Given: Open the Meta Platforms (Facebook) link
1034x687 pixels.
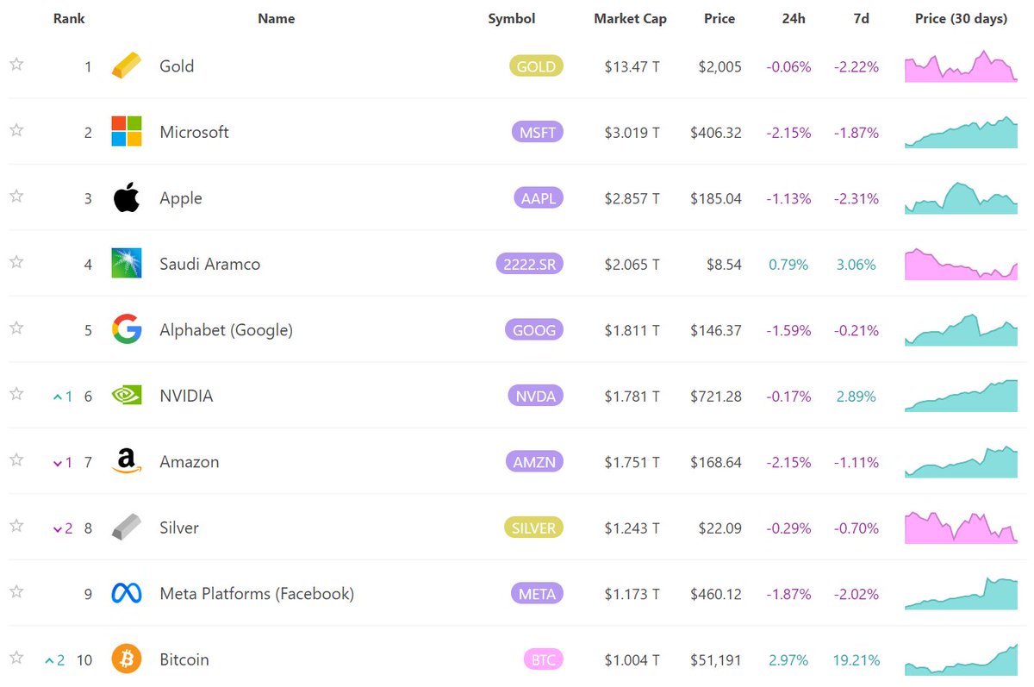Looking at the screenshot, I should click(257, 594).
